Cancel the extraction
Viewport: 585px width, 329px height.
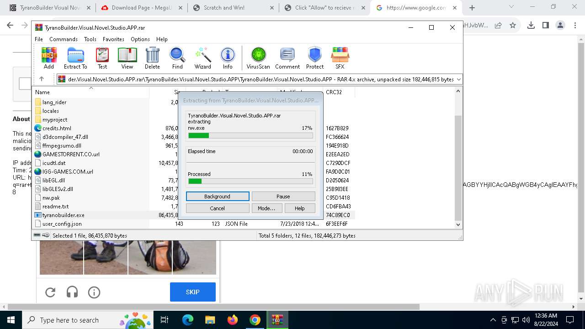218,208
